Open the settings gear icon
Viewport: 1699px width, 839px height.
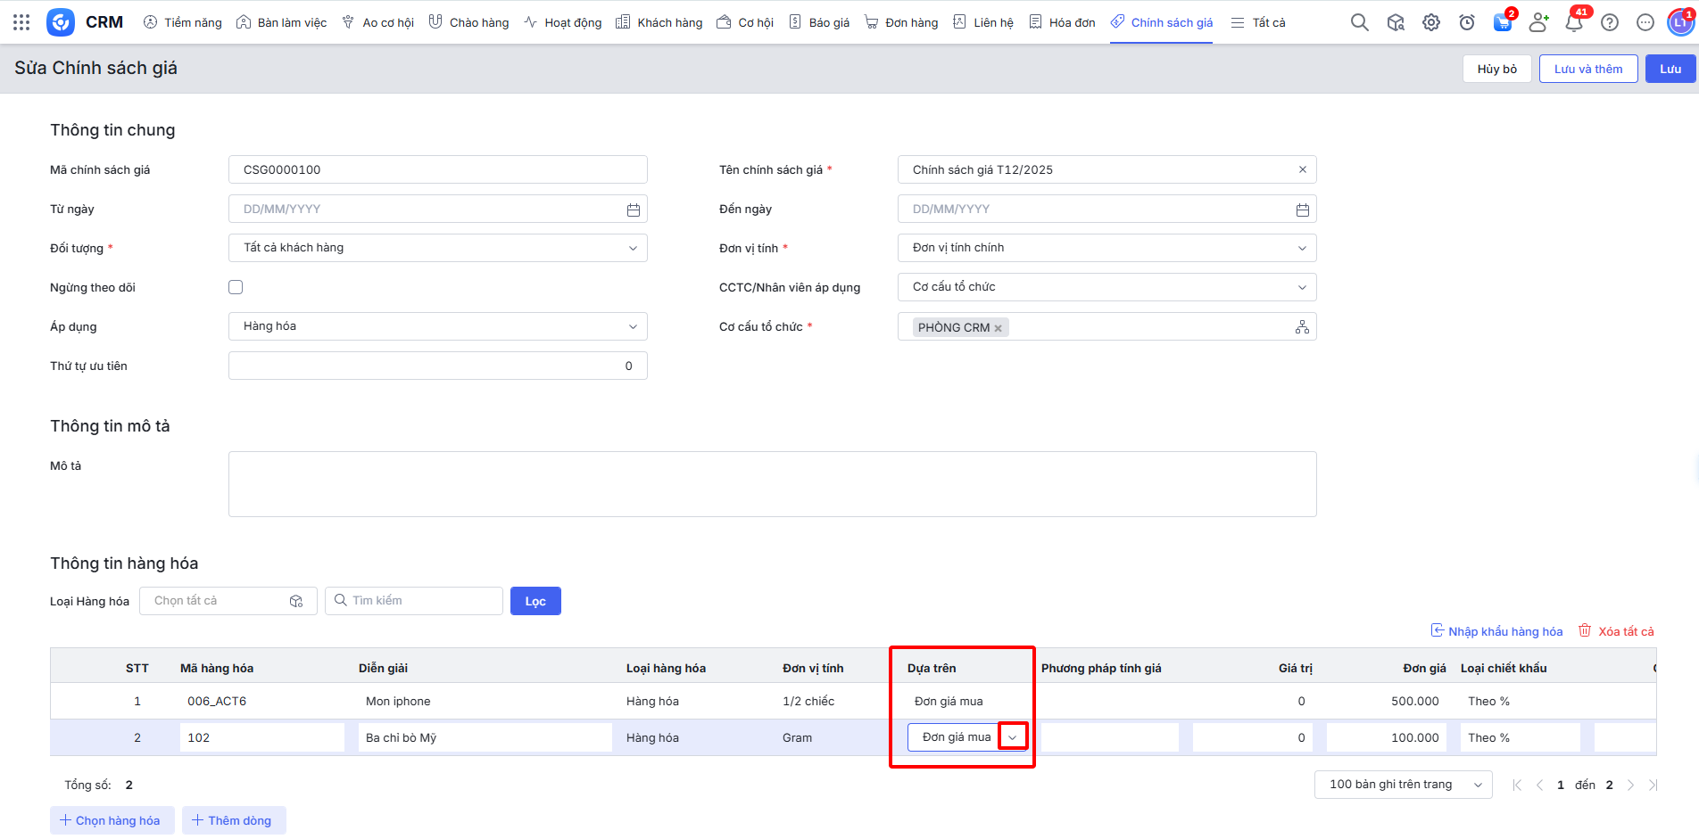(x=1431, y=22)
